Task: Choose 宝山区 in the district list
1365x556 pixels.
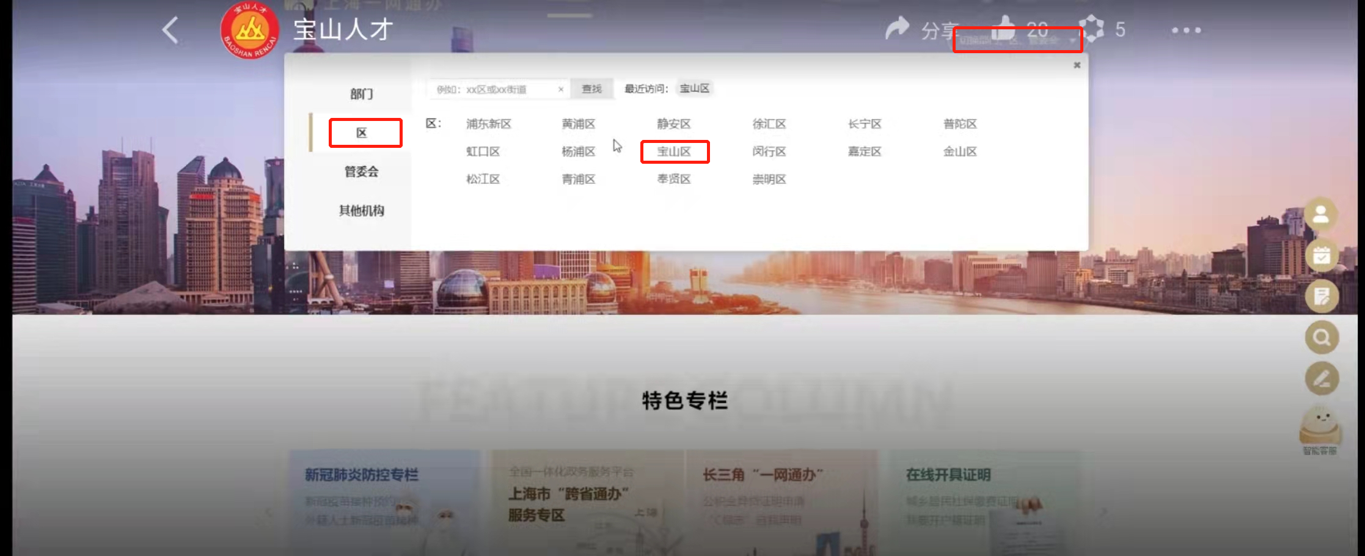Action: tap(674, 152)
